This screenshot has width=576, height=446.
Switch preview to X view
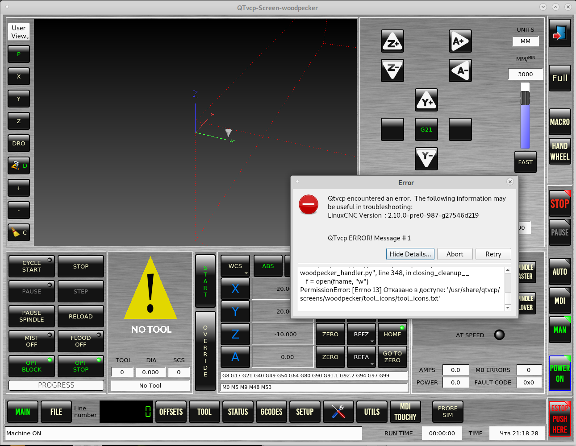[19, 76]
